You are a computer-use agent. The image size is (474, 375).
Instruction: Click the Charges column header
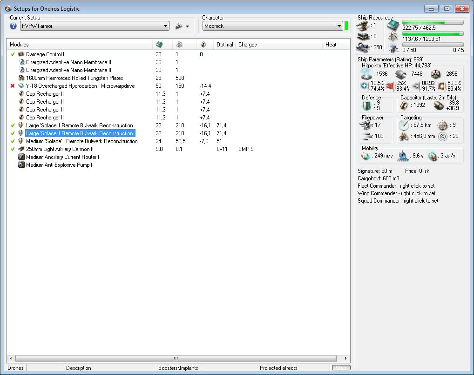(279, 44)
